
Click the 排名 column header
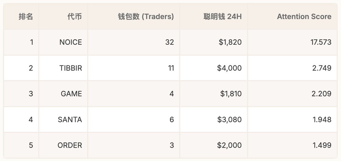point(26,17)
